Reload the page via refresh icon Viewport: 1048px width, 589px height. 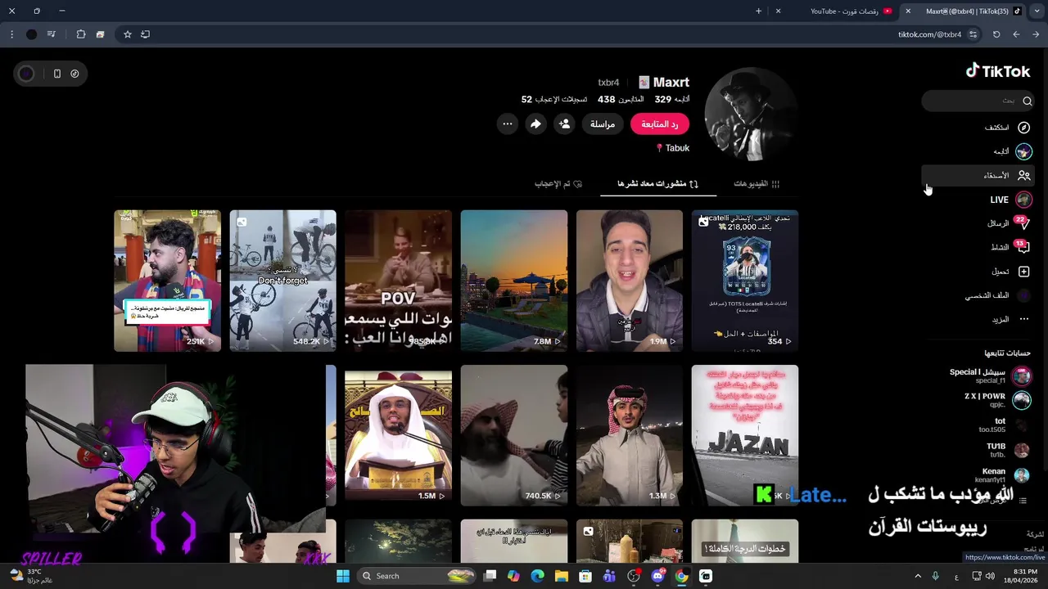pos(996,34)
